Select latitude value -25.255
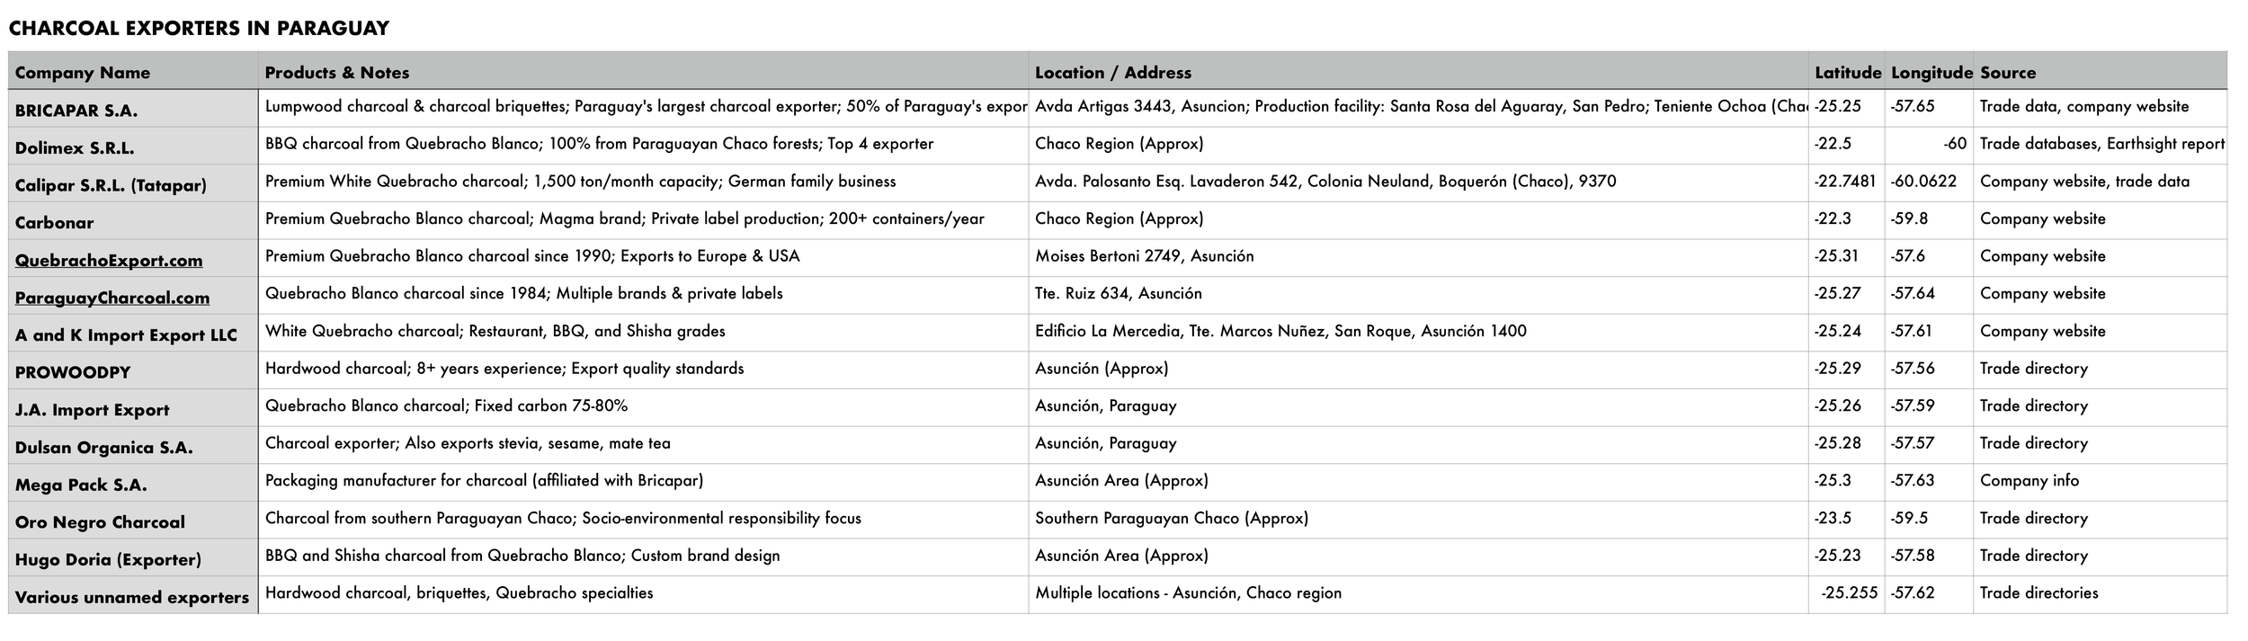Viewport: 2248px width, 641px height. click(1847, 593)
